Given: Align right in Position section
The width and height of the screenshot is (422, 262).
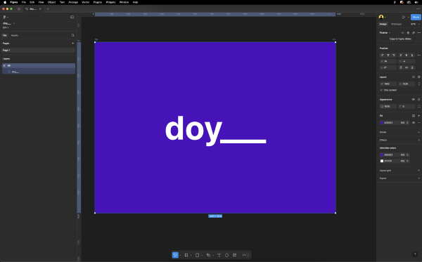Looking at the screenshot, I should [393, 55].
